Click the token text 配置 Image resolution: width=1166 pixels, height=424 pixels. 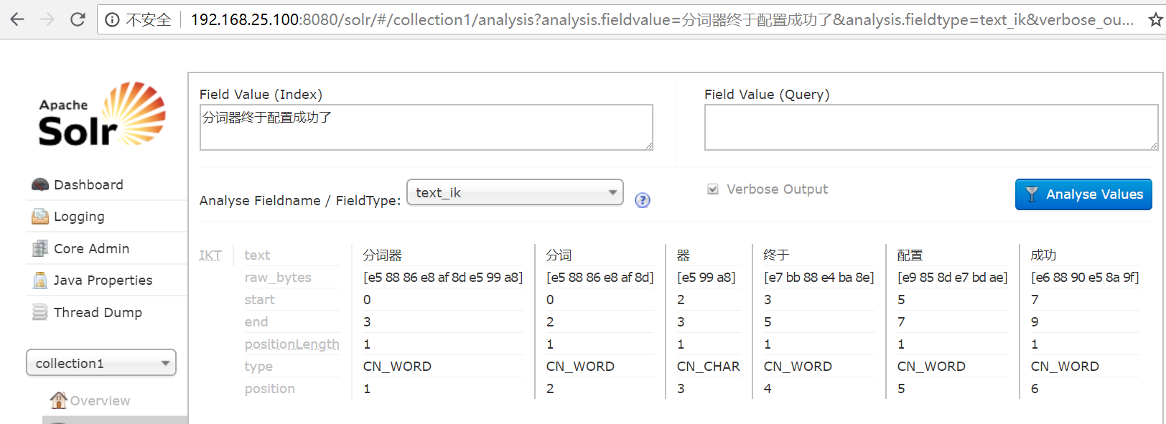[x=910, y=255]
